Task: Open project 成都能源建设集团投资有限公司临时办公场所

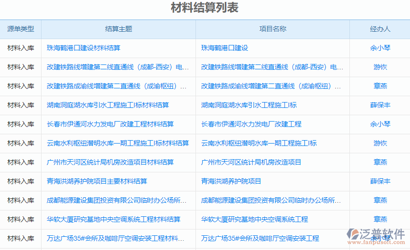Action: click(271, 200)
